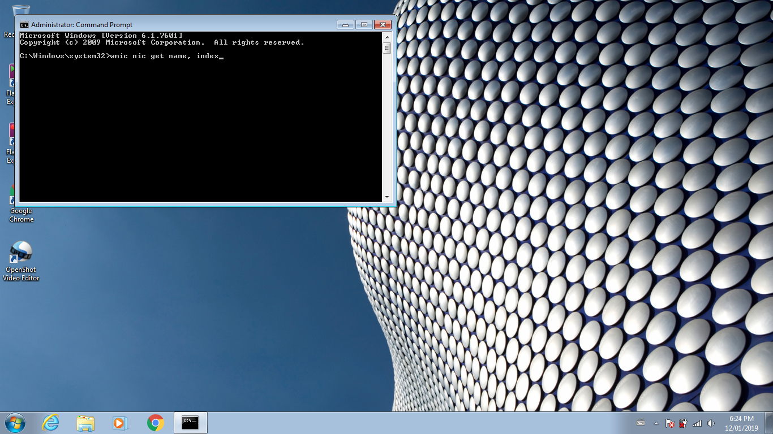Open Windows Media Player taskbar icon
Screen dimensions: 773x434
120,423
